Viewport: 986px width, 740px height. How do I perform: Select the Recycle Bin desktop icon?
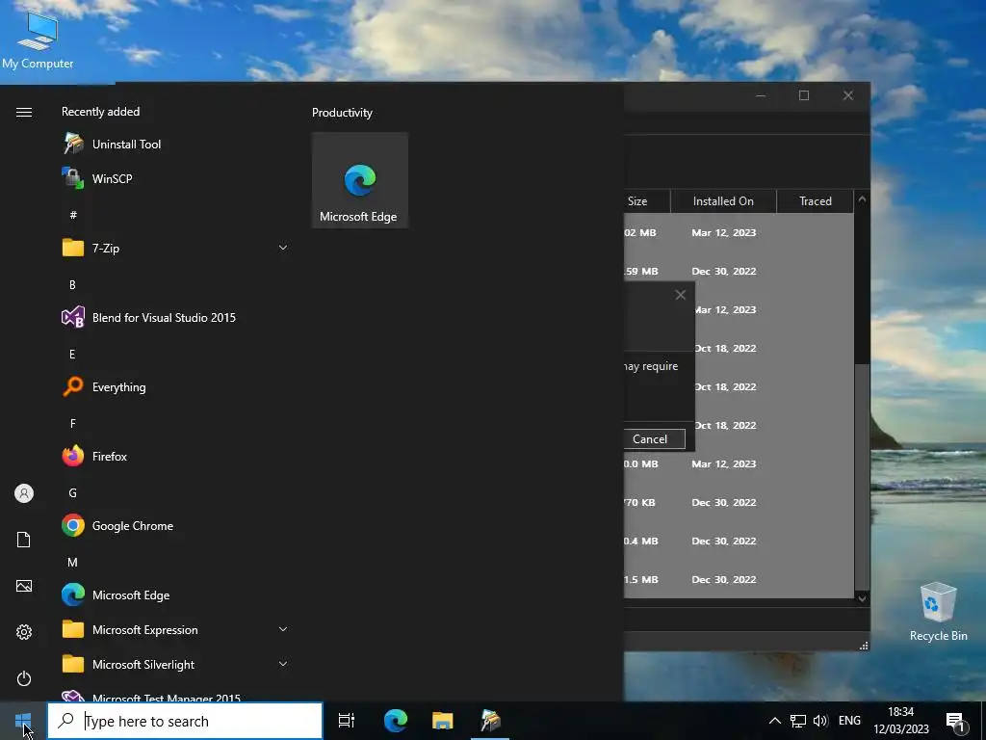click(938, 612)
